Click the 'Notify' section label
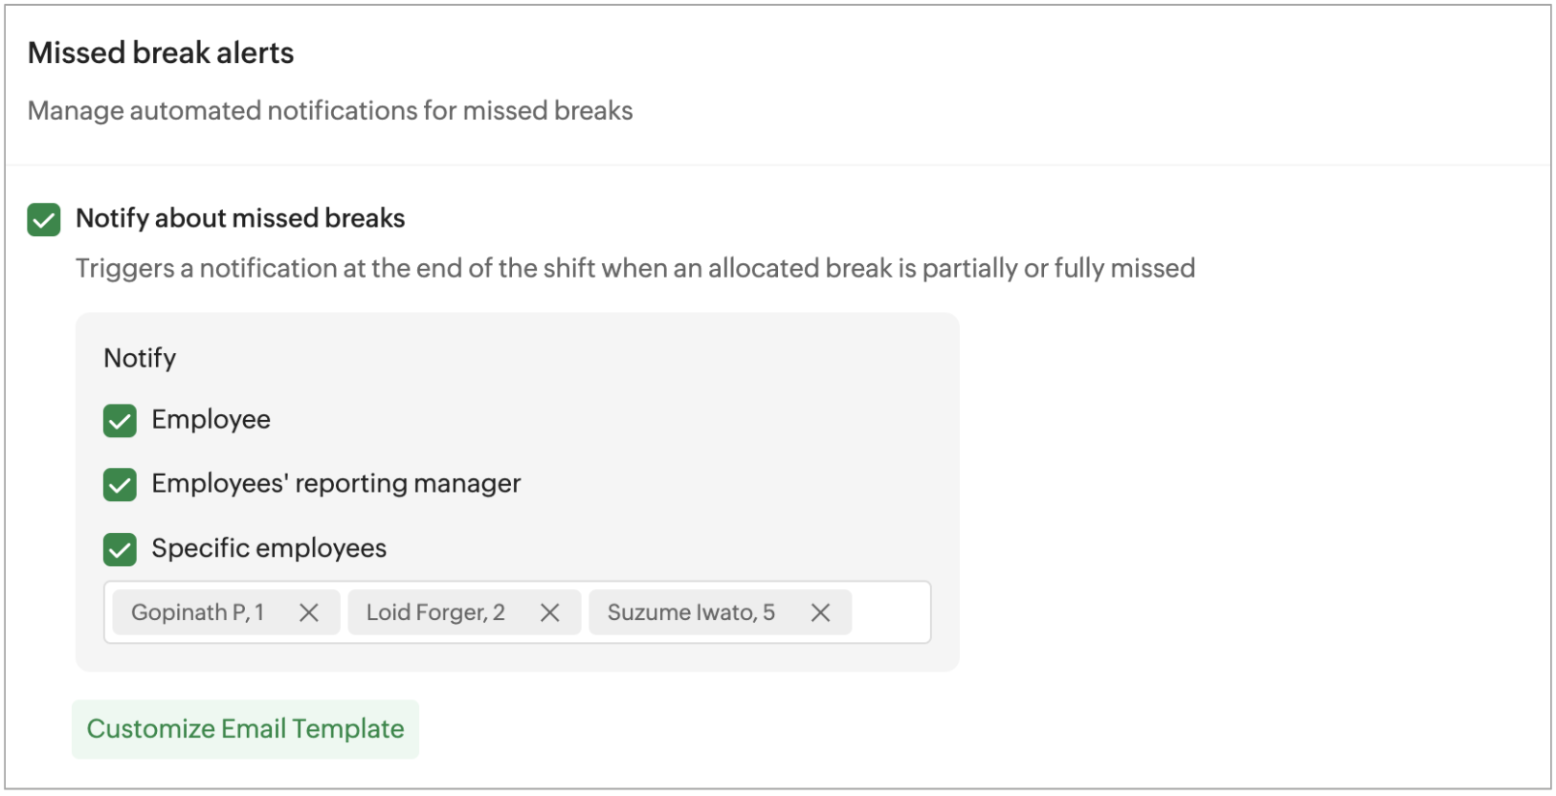1556x796 pixels. (x=140, y=358)
